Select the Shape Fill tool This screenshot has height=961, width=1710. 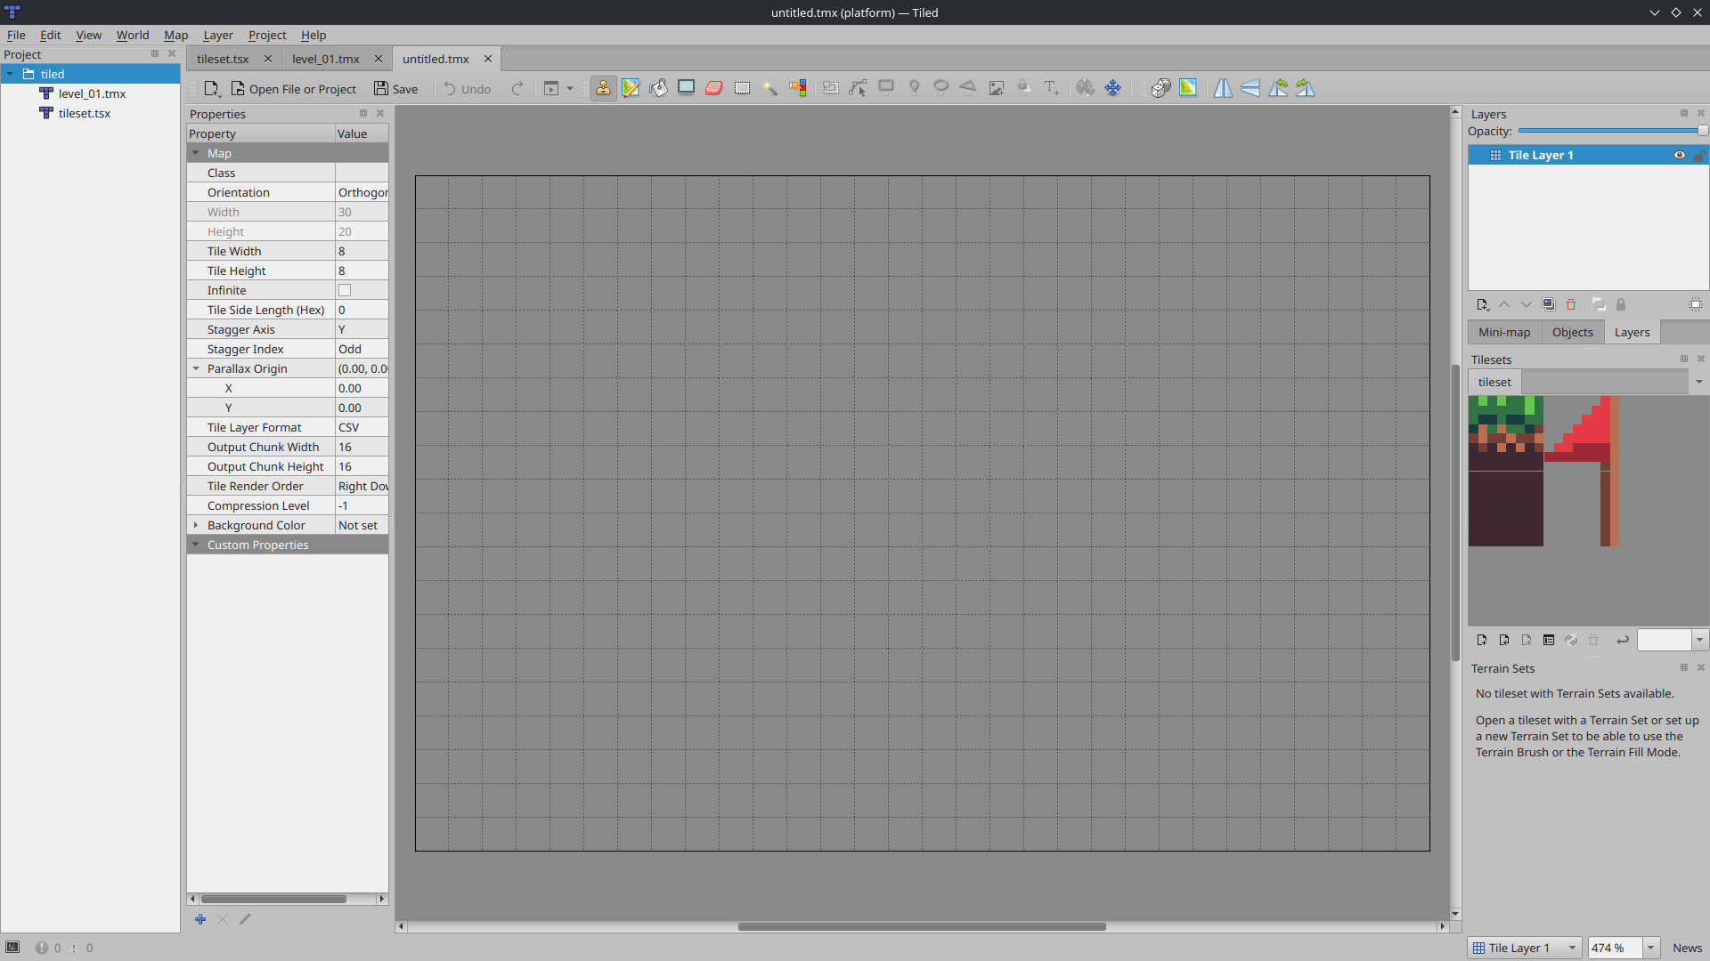(687, 88)
